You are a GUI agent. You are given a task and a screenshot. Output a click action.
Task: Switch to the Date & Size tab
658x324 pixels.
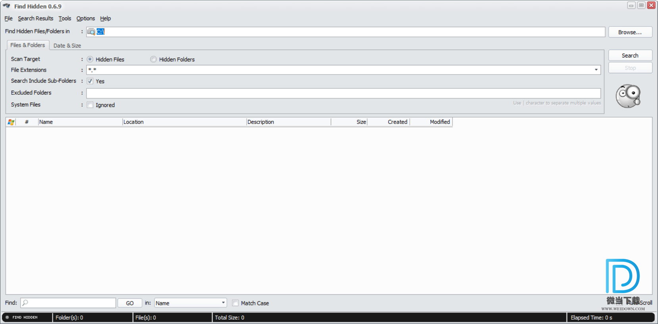pyautogui.click(x=67, y=46)
